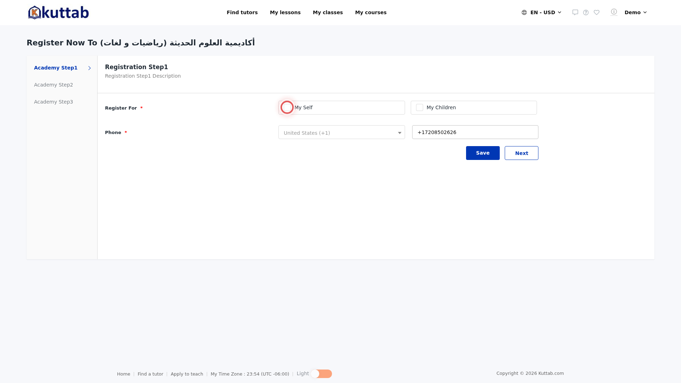Check the My Children checkbox
The width and height of the screenshot is (681, 383).
(x=420, y=107)
